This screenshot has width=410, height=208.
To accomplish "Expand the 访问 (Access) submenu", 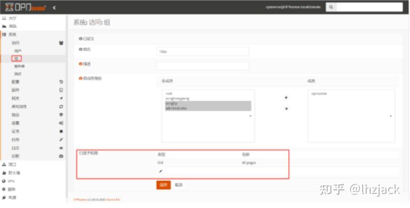I will (x=16, y=43).
